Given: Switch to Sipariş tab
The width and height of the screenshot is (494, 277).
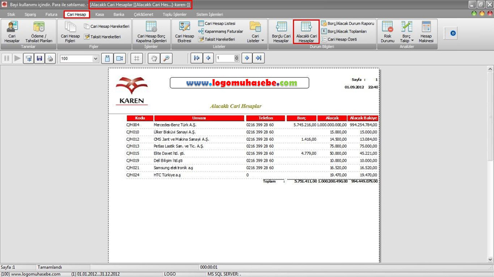Looking at the screenshot, I should [x=30, y=14].
